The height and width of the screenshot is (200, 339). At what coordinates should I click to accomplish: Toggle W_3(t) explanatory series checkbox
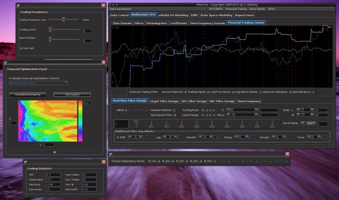tap(186, 161)
